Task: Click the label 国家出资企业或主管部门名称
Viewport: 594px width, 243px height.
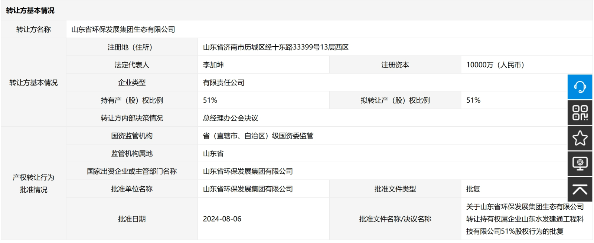Action: point(132,172)
